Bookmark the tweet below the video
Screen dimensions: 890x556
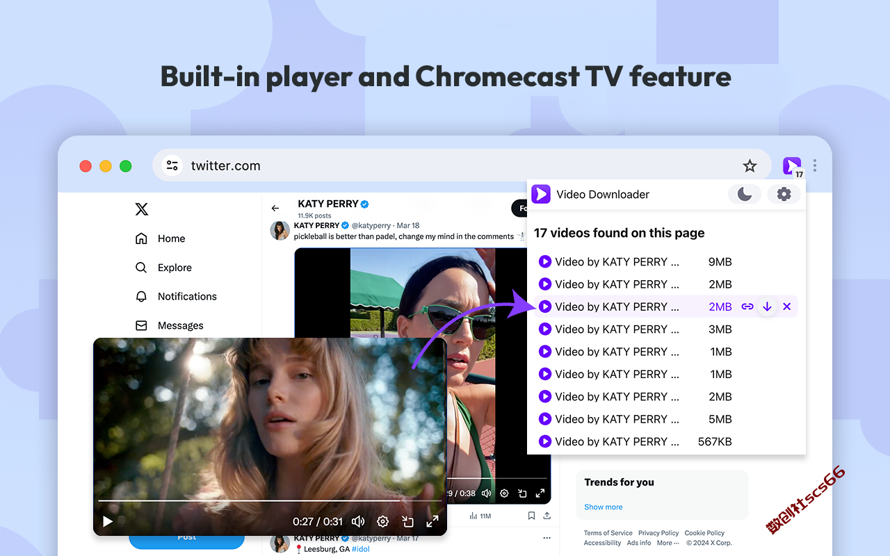tap(531, 516)
